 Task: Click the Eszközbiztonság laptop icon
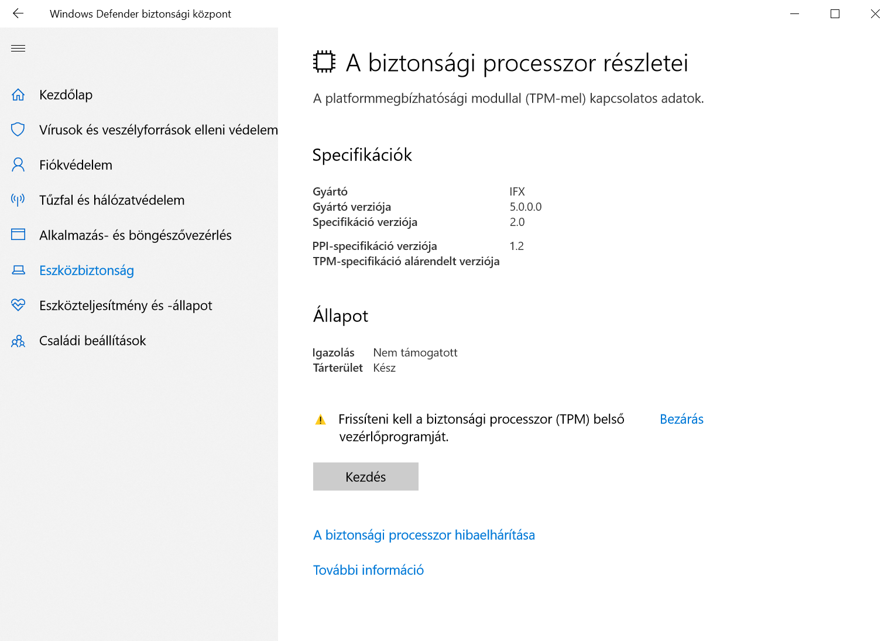18,270
